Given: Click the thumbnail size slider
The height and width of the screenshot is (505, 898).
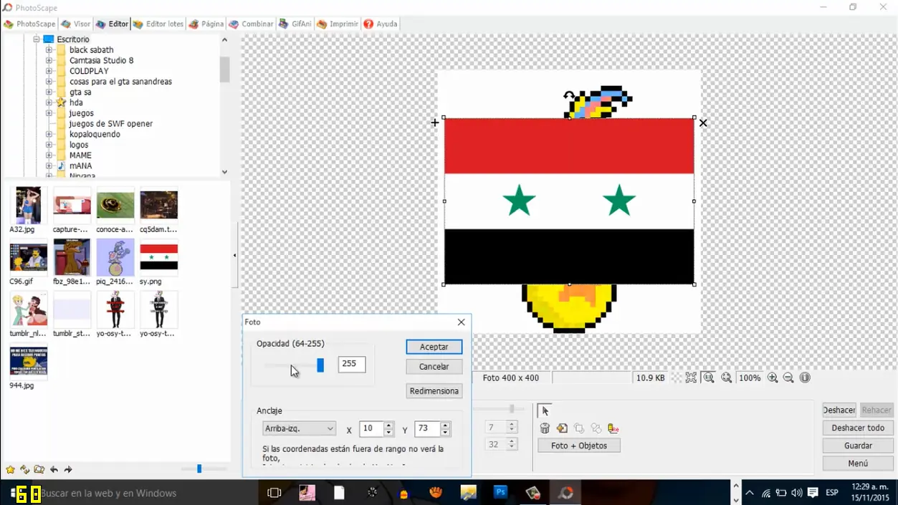Looking at the screenshot, I should tap(199, 468).
